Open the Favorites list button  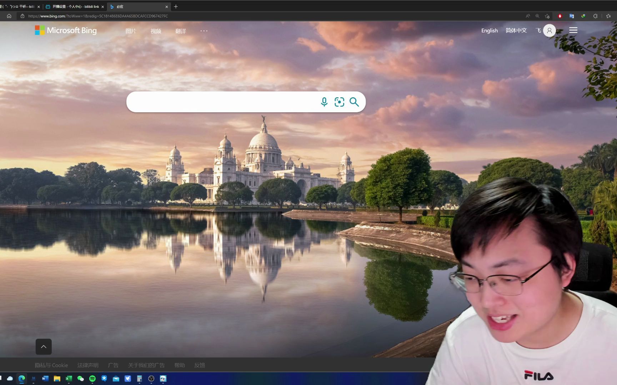(x=608, y=16)
